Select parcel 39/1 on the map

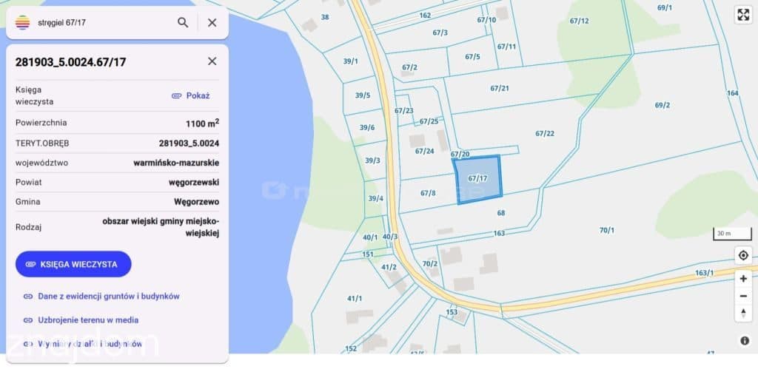[x=350, y=61]
